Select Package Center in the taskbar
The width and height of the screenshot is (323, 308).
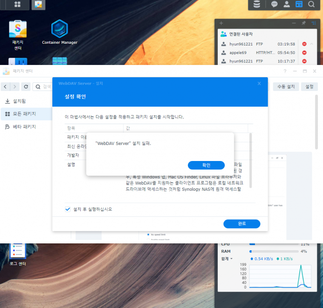[x=38, y=5]
